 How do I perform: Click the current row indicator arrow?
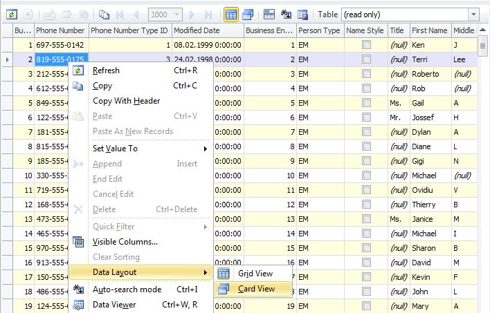coord(7,59)
